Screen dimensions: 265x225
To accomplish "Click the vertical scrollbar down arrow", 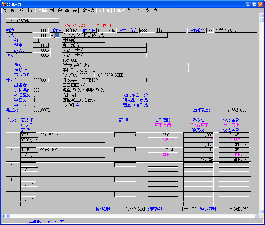I will click(x=261, y=211).
